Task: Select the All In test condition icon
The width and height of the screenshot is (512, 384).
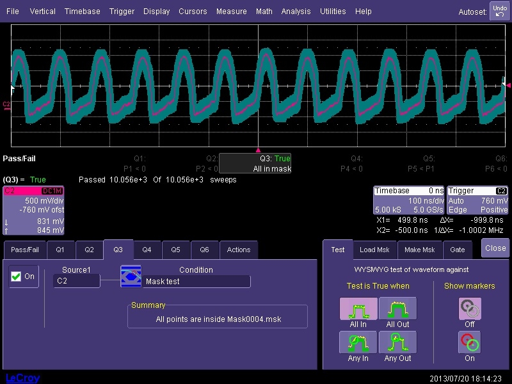Action: click(358, 309)
